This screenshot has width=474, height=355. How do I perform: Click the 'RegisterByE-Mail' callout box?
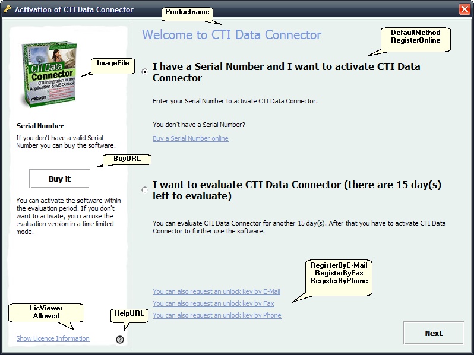pos(339,273)
